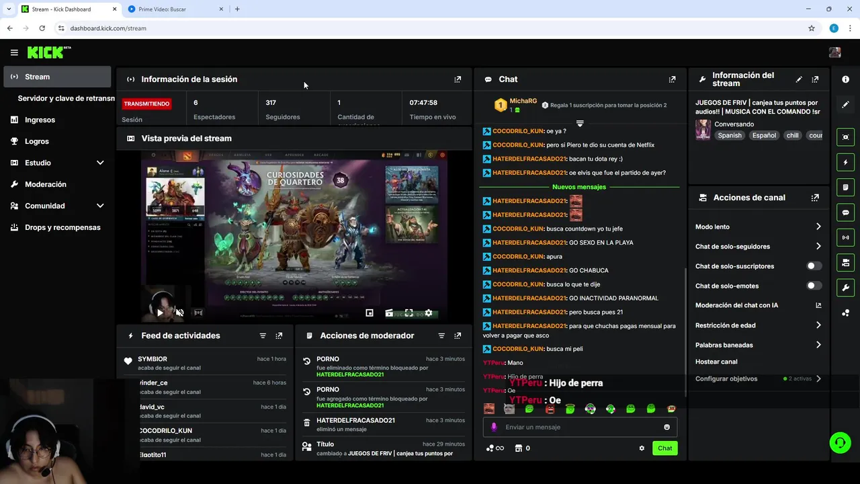Open the profile avatar on the Kick header
This screenshot has height=484, width=860.
835,52
